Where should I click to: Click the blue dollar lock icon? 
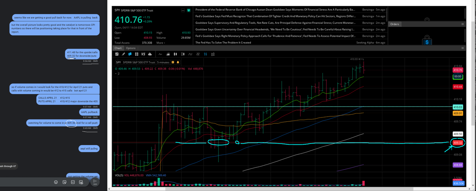coord(426,41)
